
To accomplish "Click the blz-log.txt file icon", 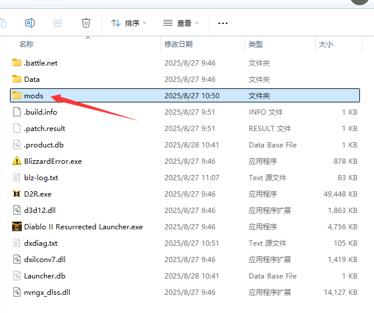I will [17, 177].
